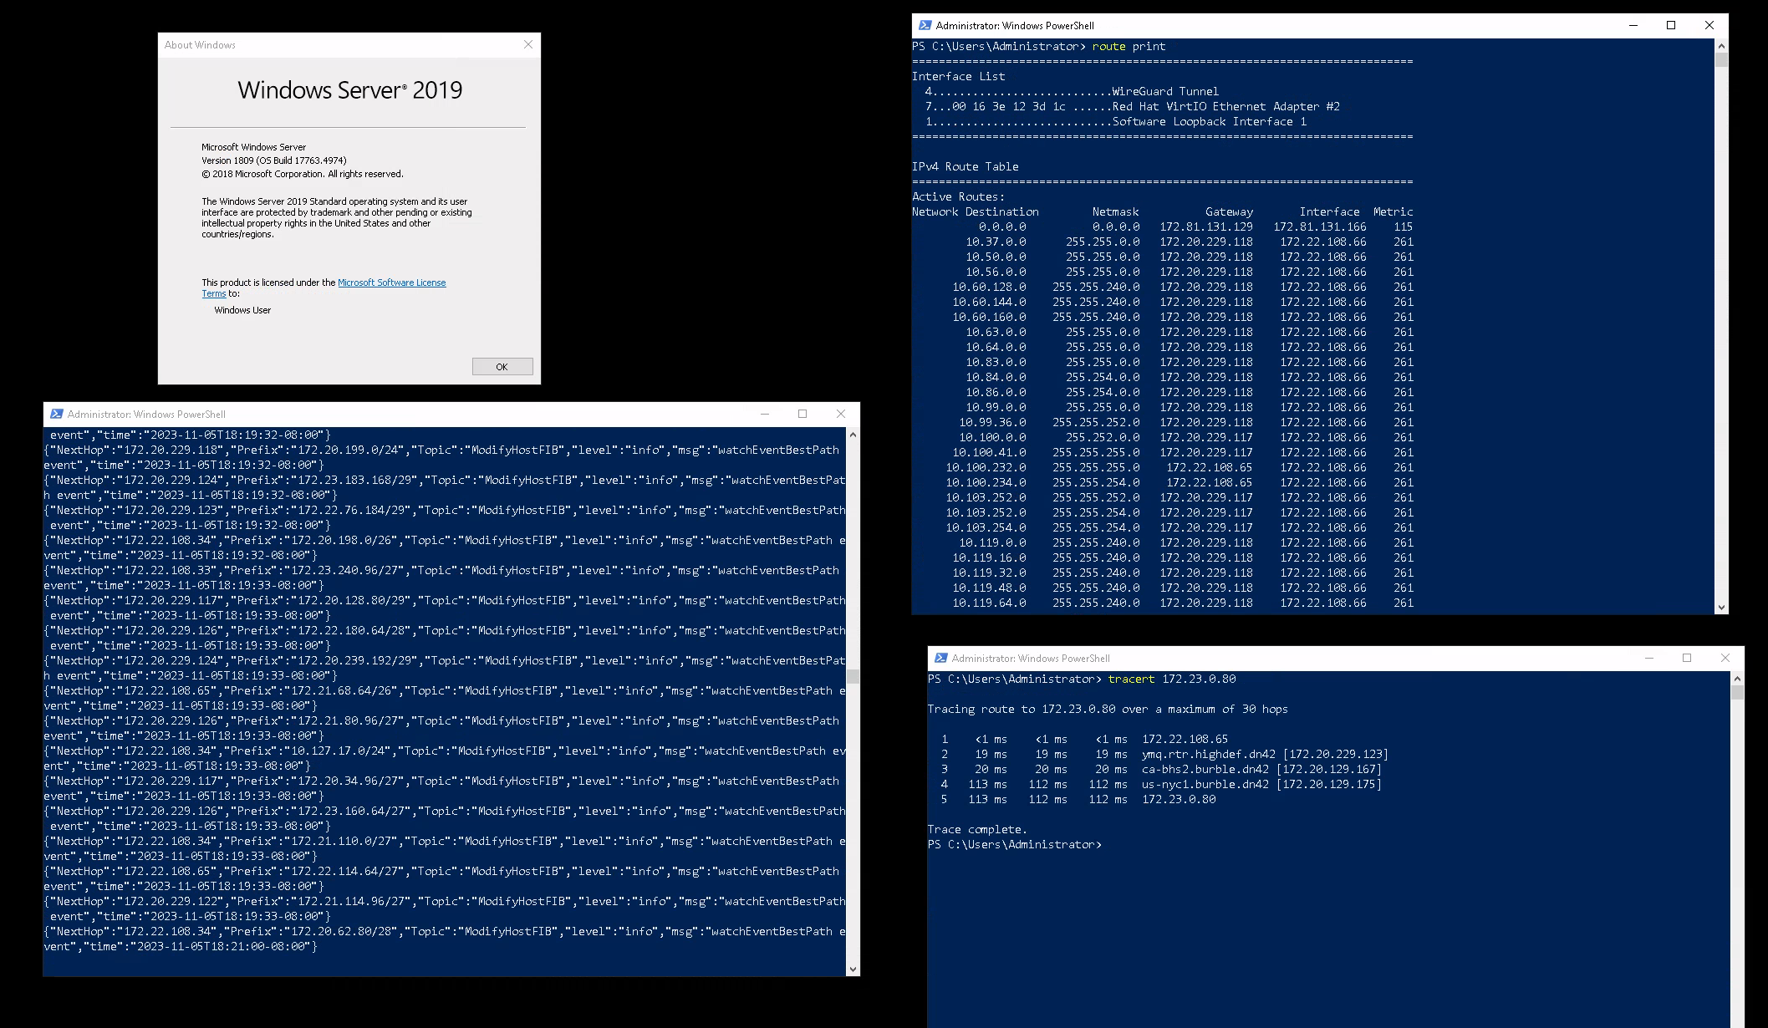
Task: Open the Microsoft Software License Terms link
Action: (391, 282)
